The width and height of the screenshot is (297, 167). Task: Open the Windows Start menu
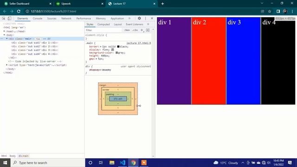tap(5, 163)
